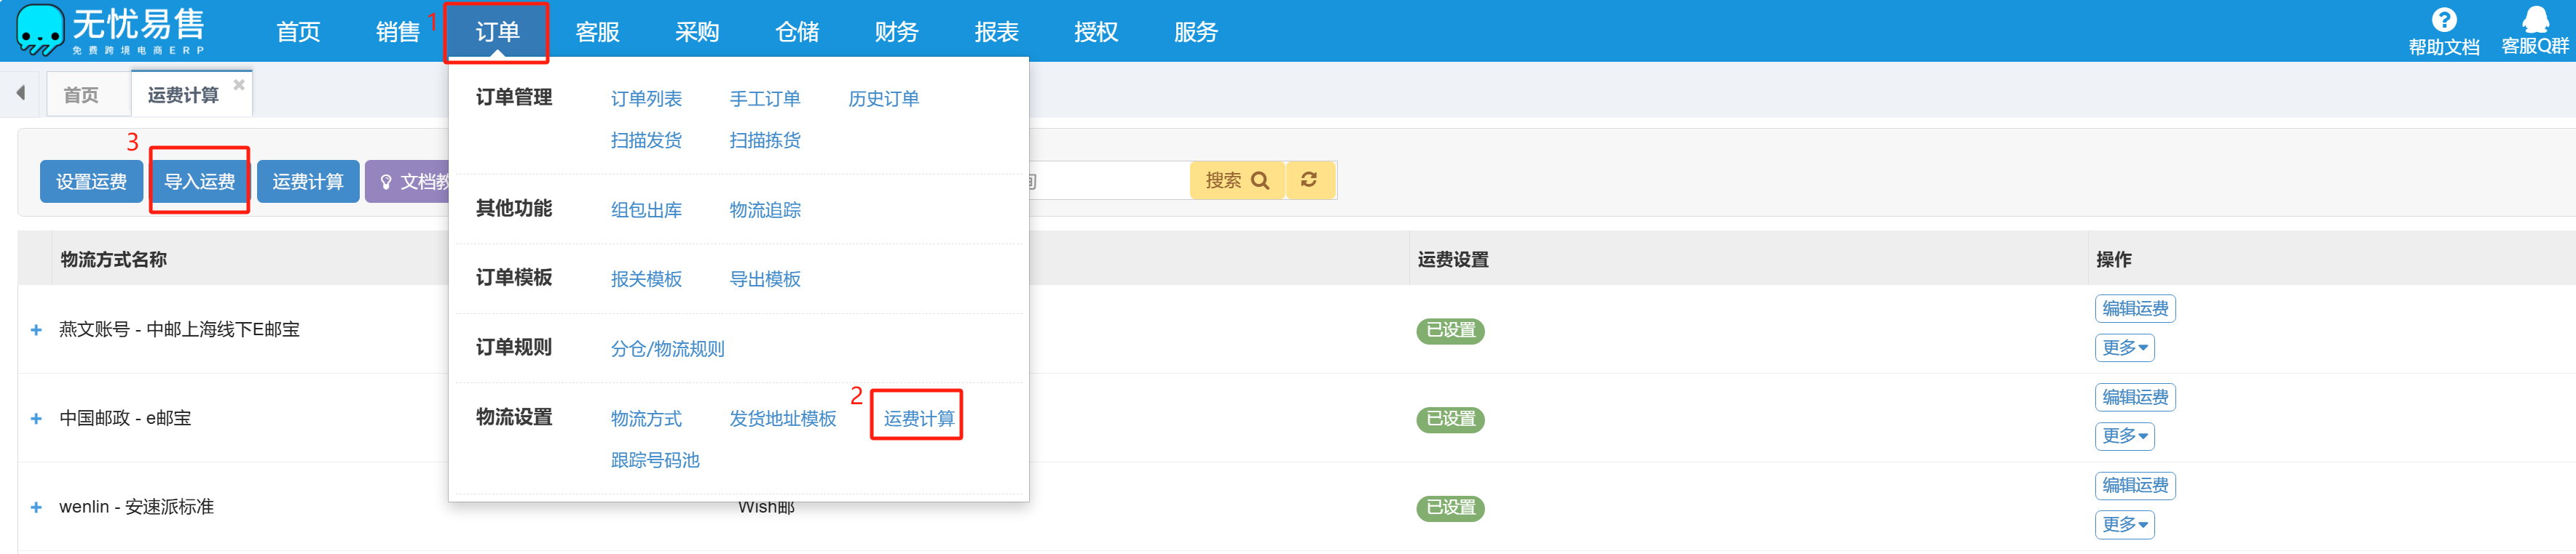
Task: Click the 设置运费 button
Action: [x=91, y=182]
